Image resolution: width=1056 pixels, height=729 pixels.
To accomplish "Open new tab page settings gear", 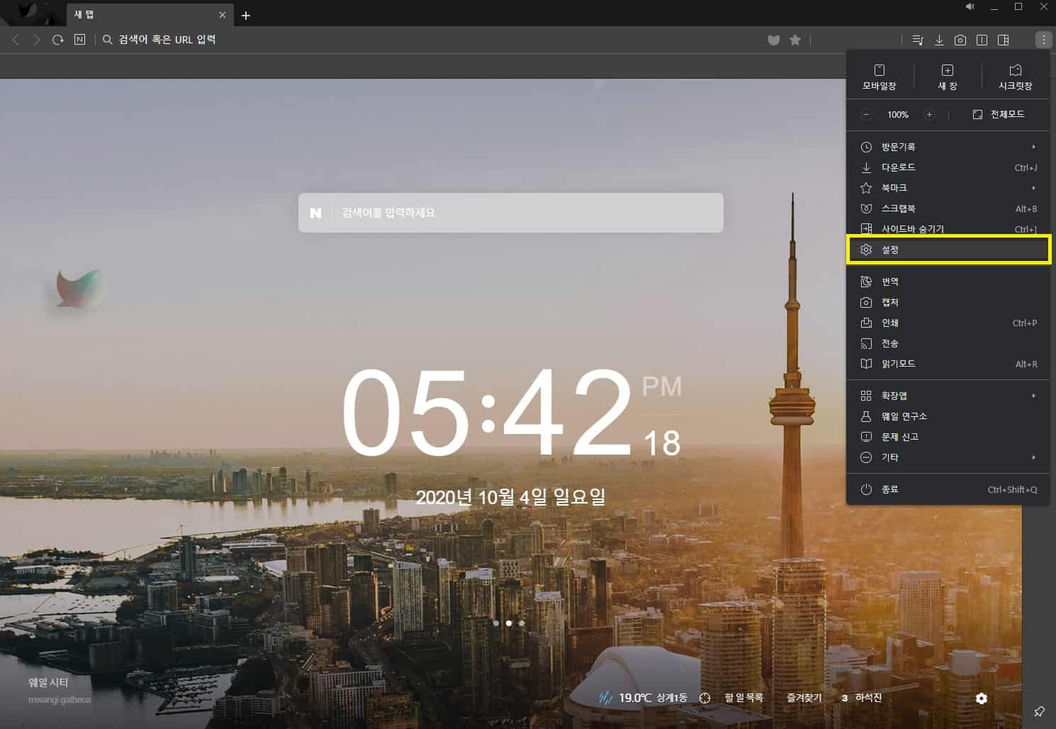I will point(981,699).
